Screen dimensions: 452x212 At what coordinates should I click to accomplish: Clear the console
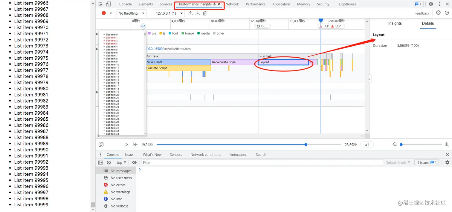pos(109,162)
